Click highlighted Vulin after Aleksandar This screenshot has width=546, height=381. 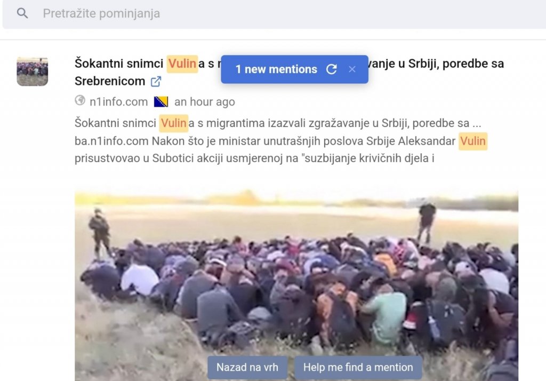coord(472,141)
